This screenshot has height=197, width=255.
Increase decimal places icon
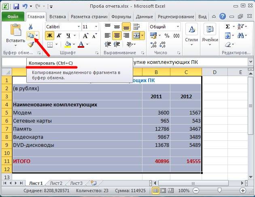(x=153, y=44)
